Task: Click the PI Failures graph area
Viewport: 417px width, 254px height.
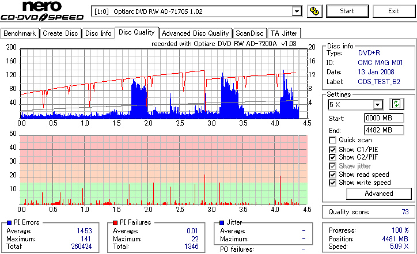Action: (x=164, y=170)
